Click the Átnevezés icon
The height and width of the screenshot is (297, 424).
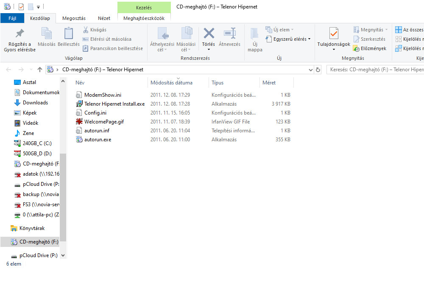229,33
